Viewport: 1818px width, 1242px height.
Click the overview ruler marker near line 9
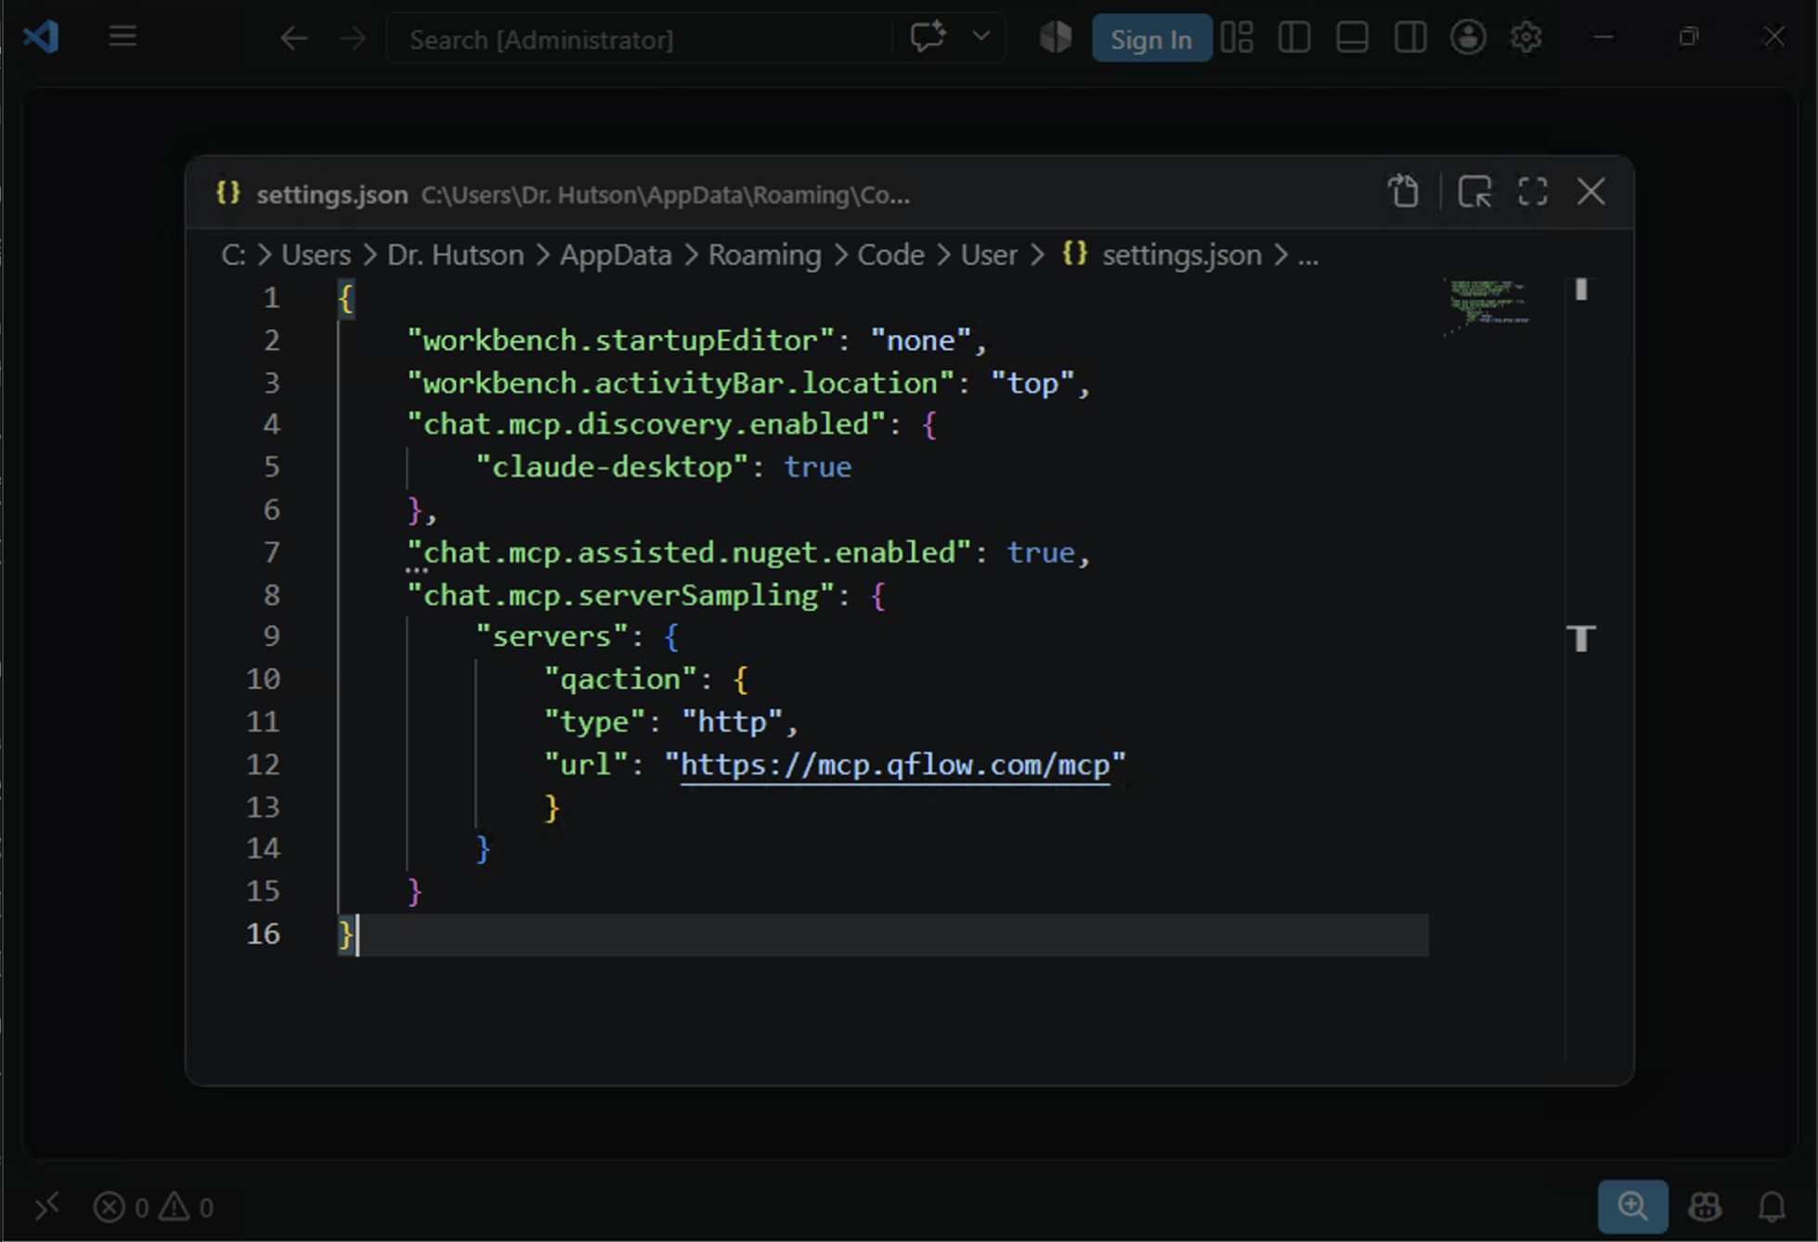tap(1581, 639)
